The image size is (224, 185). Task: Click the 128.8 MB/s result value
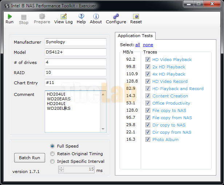pos(132,81)
